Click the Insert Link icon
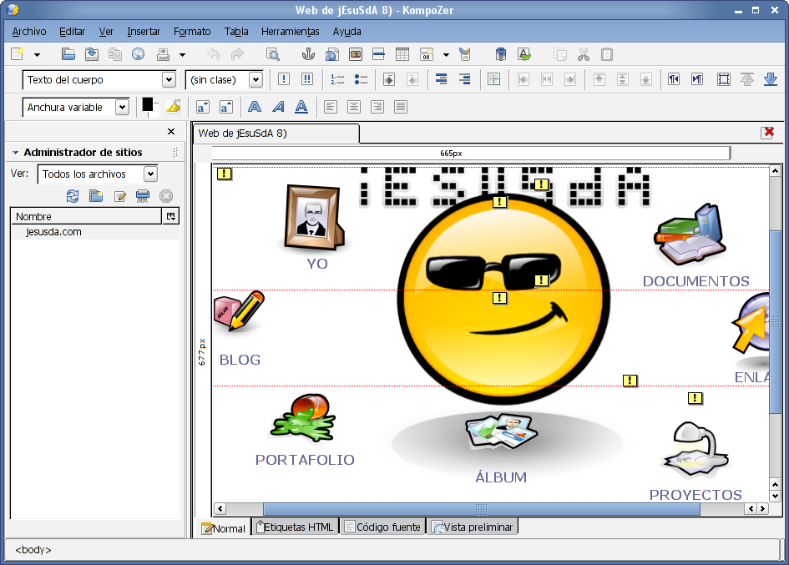The height and width of the screenshot is (565, 789). 331,54
